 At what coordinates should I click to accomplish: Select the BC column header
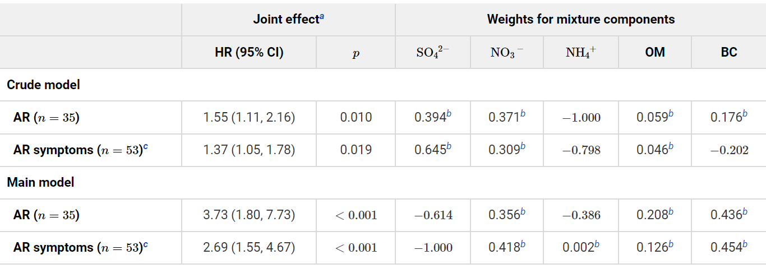(728, 53)
